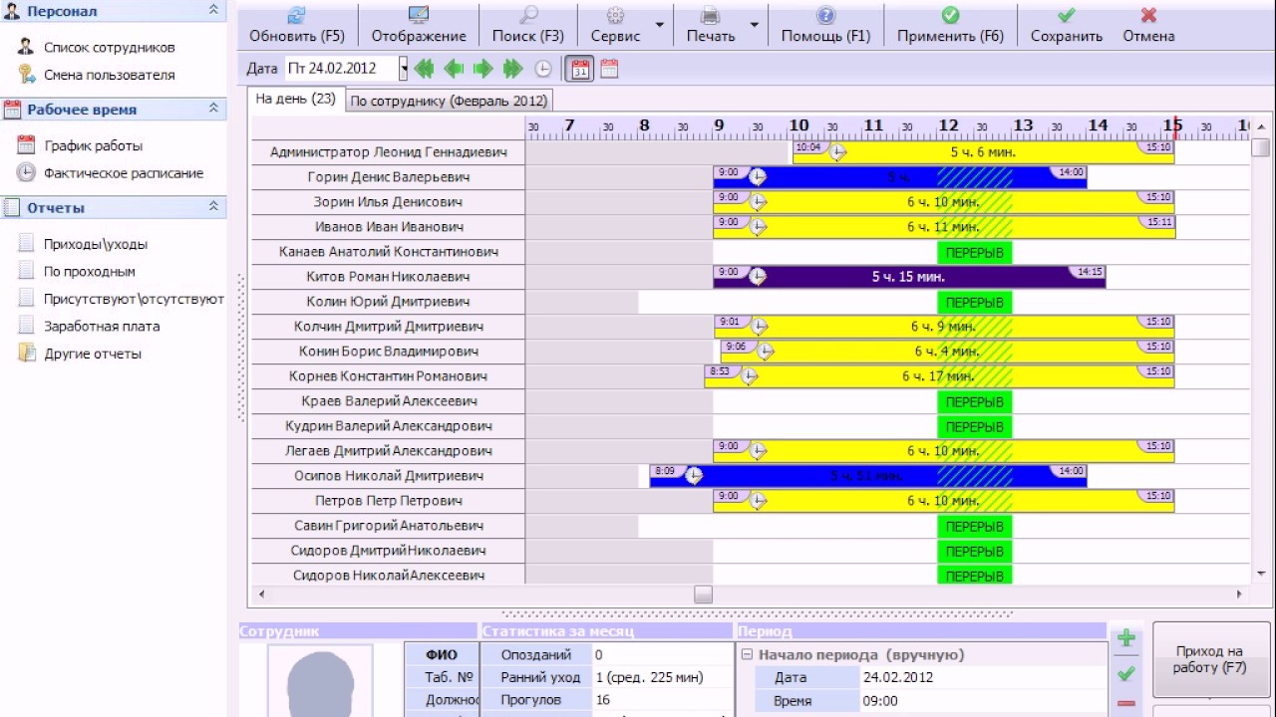
Task: Switch to По сотруднику (Февраль 2012) tab
Action: click(x=449, y=101)
